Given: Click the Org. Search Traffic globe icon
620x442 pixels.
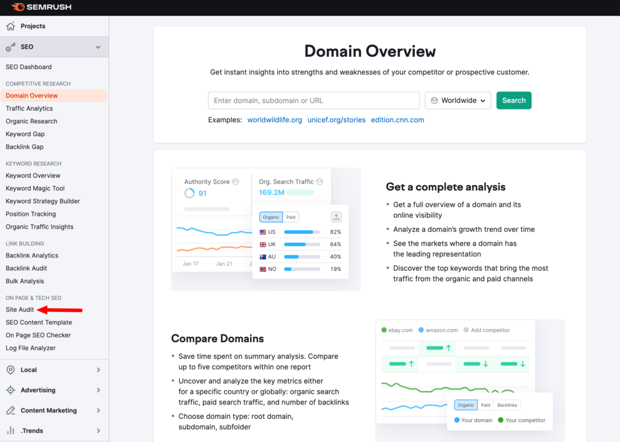Looking at the screenshot, I should pos(320,182).
